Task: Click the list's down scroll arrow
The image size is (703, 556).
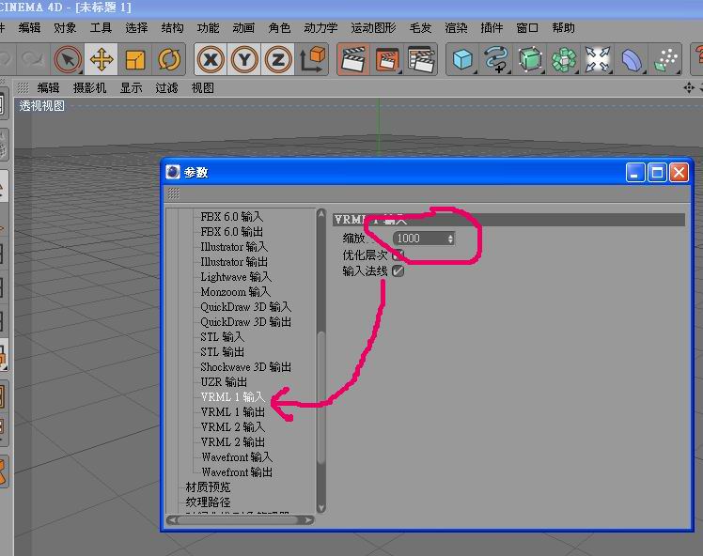Action: [x=321, y=507]
